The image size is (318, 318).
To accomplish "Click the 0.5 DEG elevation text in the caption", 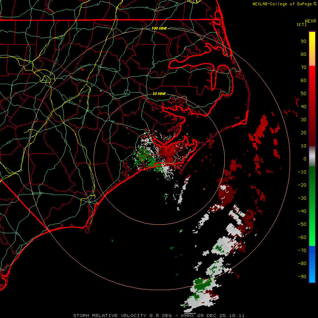I will pos(161,316).
